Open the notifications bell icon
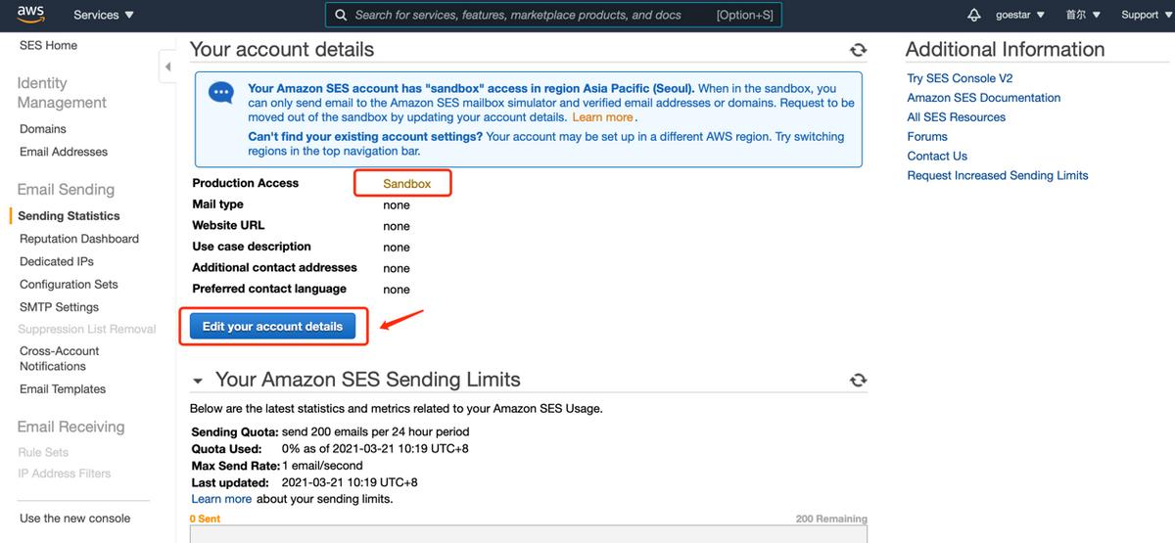Viewport: 1175px width, 543px height. click(973, 15)
